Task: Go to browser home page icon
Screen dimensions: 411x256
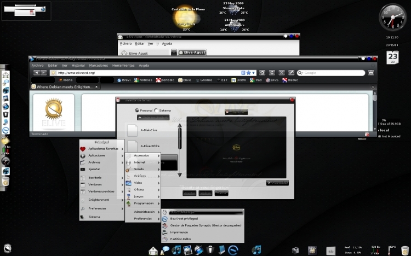Action: (262, 73)
